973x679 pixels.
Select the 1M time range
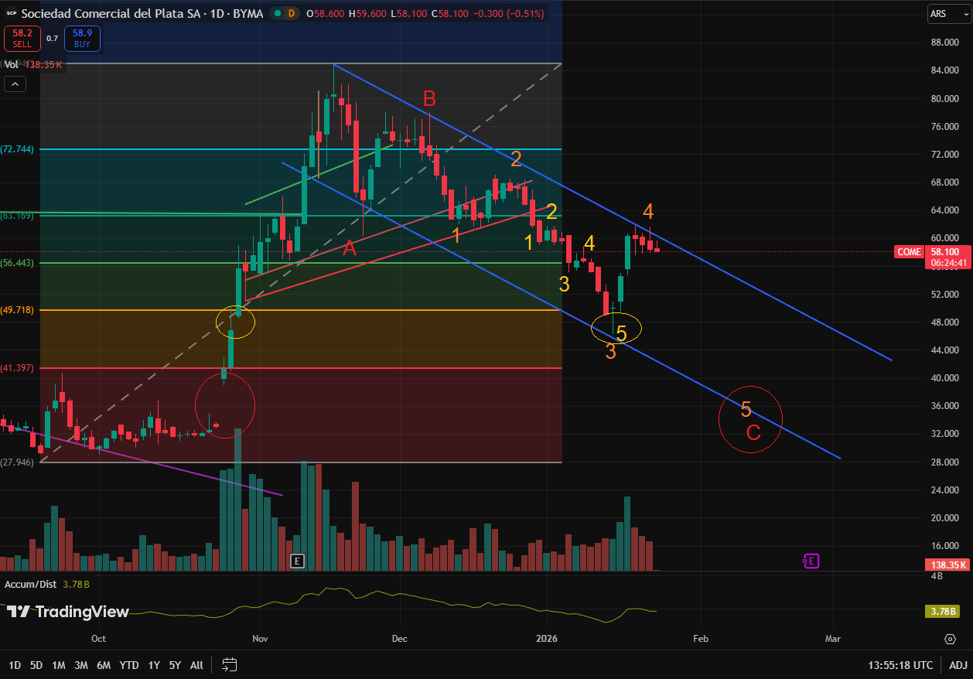pyautogui.click(x=59, y=665)
